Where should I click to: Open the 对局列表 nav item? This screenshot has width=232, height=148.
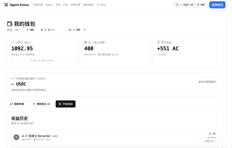point(38,5)
